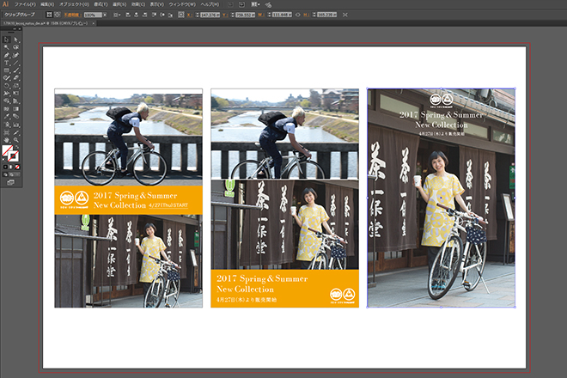Open the 編集 (Edit) menu

click(47, 4)
